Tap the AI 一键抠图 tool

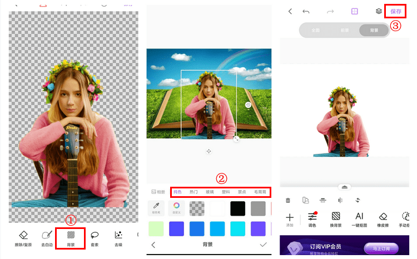click(x=359, y=219)
